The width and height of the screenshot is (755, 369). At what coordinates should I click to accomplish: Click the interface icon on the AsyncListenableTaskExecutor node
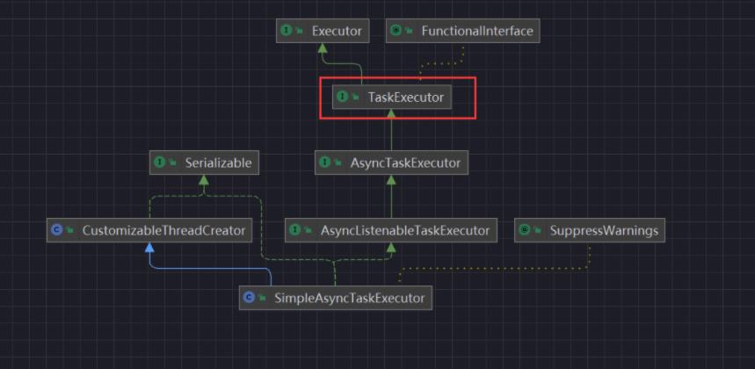pos(295,231)
